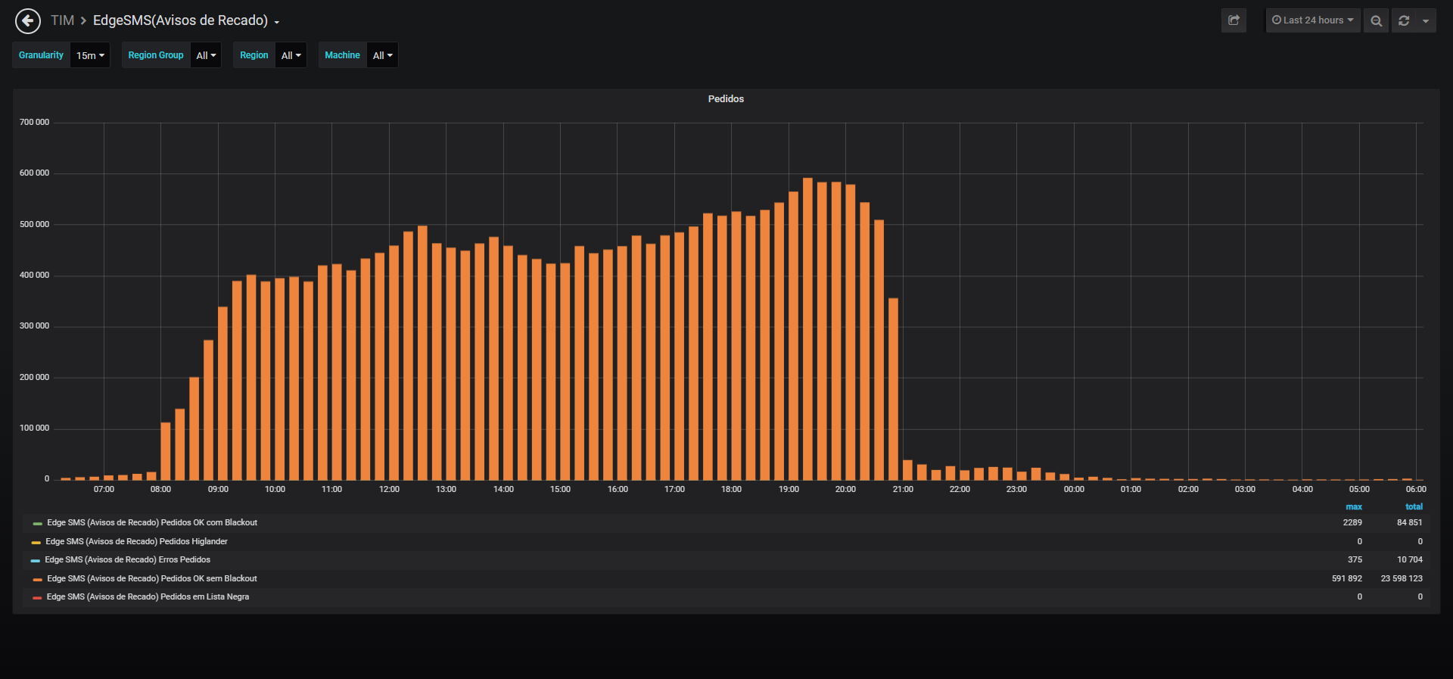Open the Pedidos panel title menu

point(726,99)
